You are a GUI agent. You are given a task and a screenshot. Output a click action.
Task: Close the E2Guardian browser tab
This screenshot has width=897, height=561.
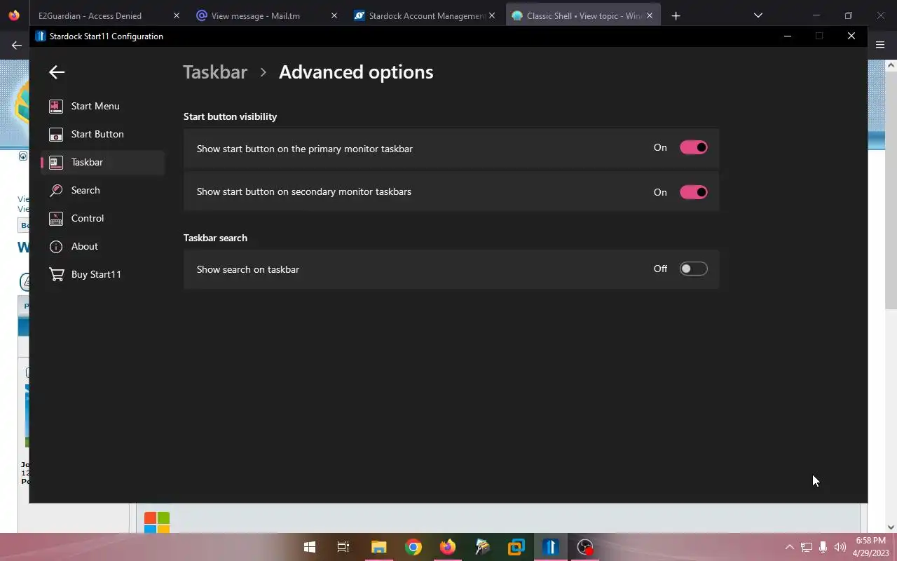pos(177,15)
